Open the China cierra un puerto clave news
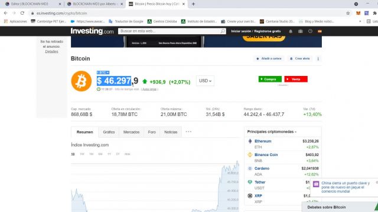 click(x=346, y=187)
